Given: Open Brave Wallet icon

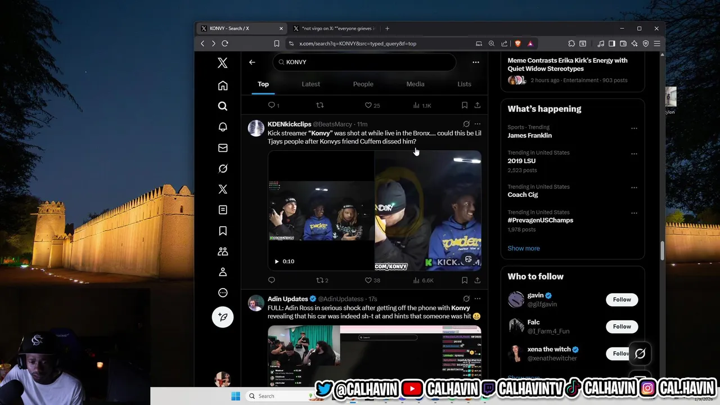Looking at the screenshot, I should point(623,43).
